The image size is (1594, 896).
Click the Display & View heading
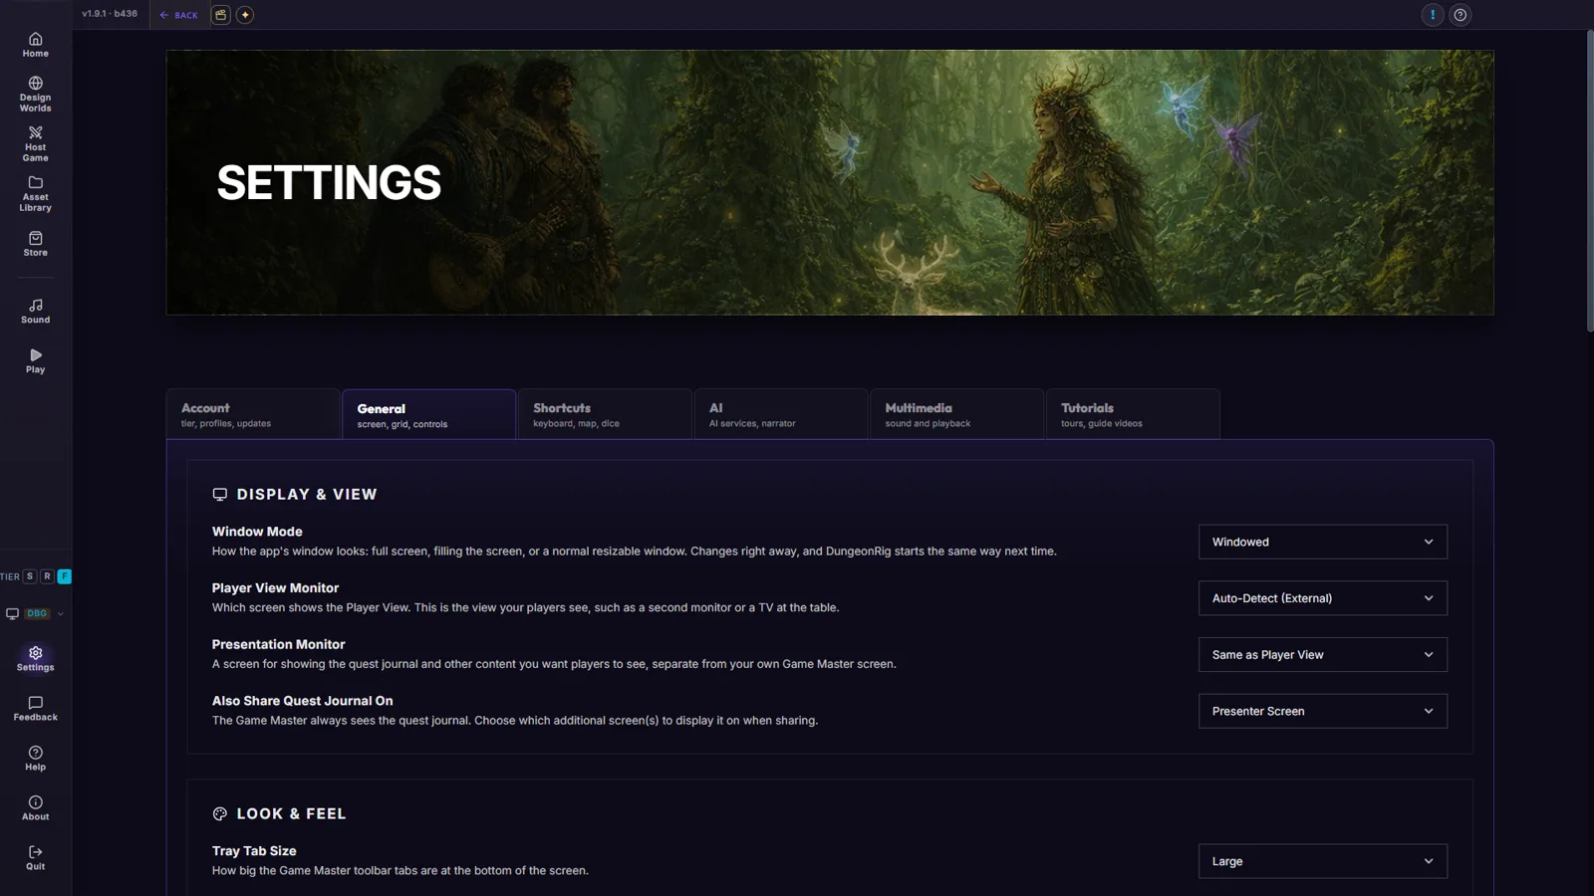307,494
